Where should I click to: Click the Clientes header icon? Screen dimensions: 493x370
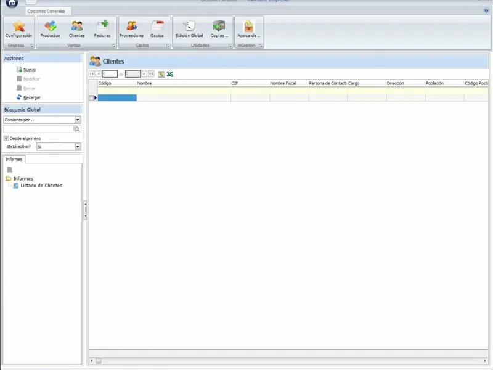pyautogui.click(x=95, y=61)
